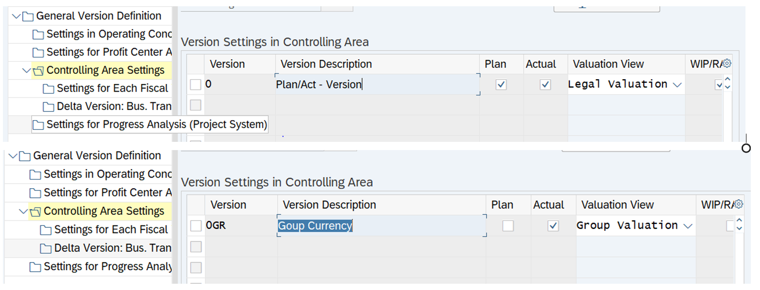Screen dimensions: 760x290
Task: Click open-folder icon of highlighted Controlling Area Settings, top
Action: point(38,71)
